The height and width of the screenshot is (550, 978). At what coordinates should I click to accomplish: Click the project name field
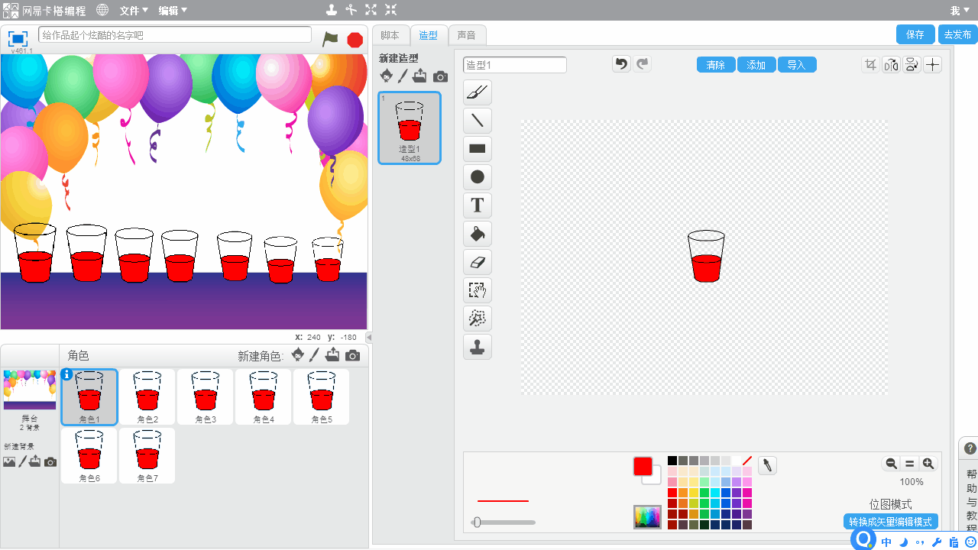(x=175, y=35)
